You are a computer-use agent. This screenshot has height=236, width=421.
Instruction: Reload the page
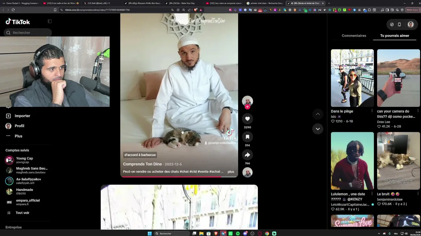13,10
